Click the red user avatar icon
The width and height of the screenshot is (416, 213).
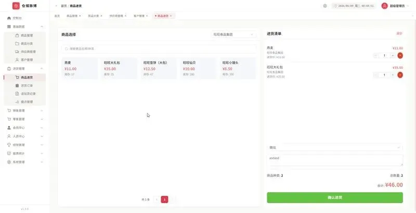[x=384, y=6]
